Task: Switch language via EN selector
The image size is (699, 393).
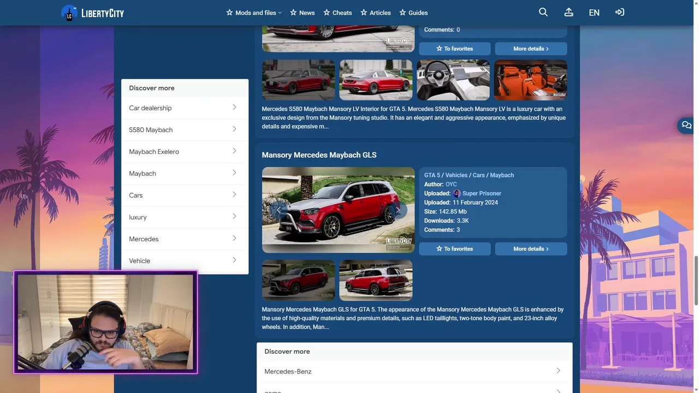Action: pyautogui.click(x=594, y=13)
